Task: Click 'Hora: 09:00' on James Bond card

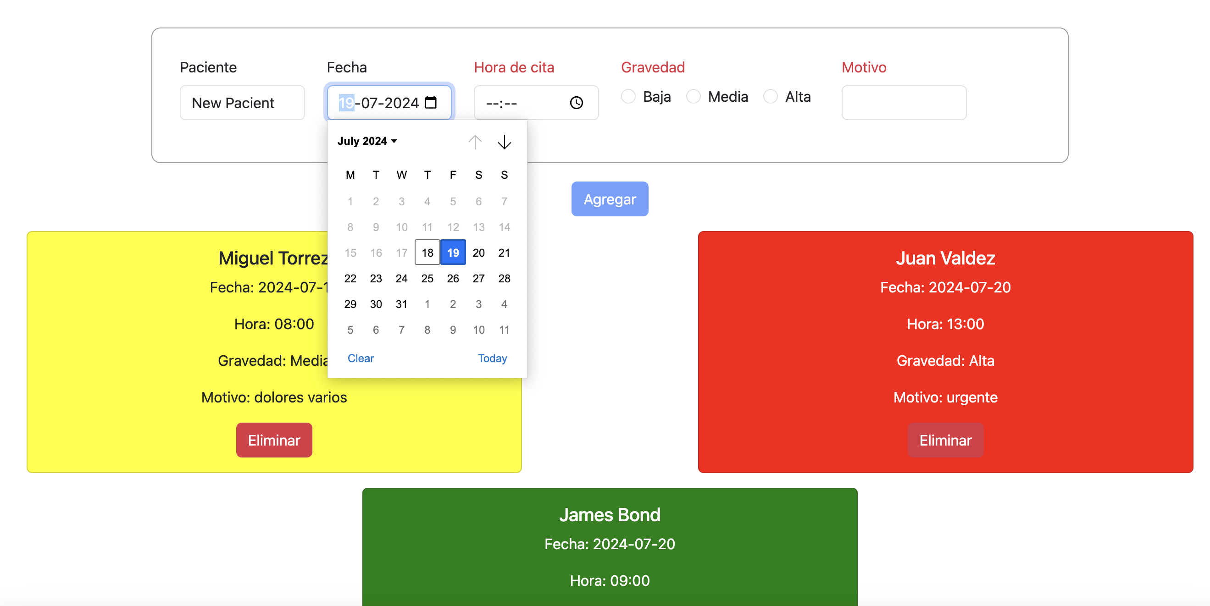Action: (x=610, y=581)
